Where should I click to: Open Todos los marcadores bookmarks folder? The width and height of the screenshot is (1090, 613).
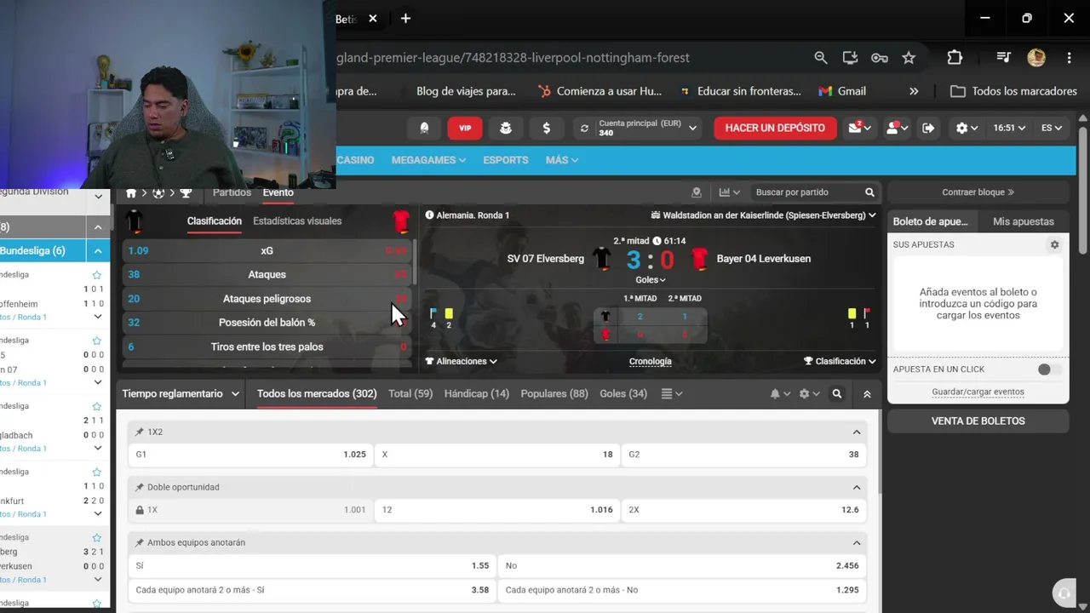coord(1013,91)
